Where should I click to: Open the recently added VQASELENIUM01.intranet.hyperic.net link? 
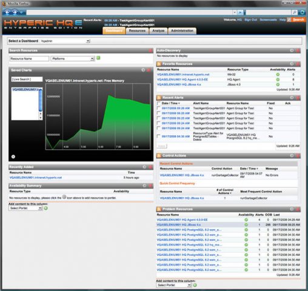[36, 178]
